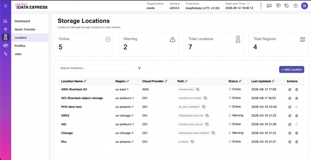Edit the ORD2 location
The width and height of the screenshot is (311, 160).
pos(290,116)
